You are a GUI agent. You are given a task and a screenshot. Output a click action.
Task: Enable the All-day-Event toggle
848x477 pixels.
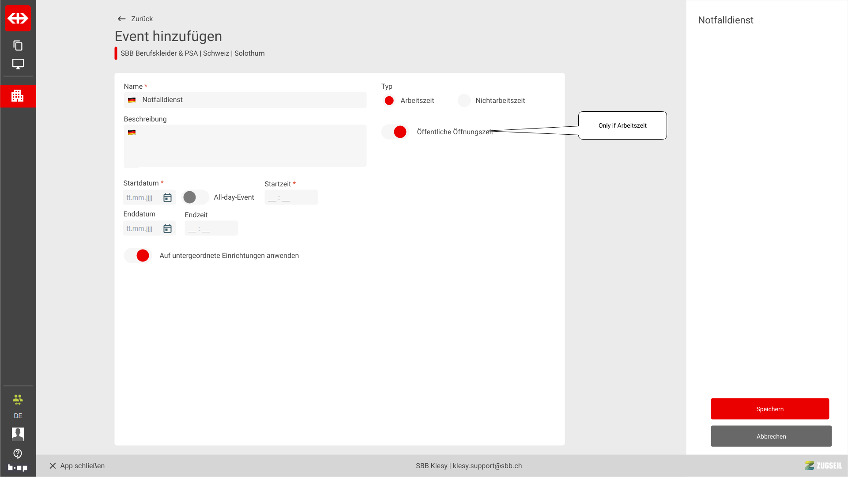(x=195, y=197)
